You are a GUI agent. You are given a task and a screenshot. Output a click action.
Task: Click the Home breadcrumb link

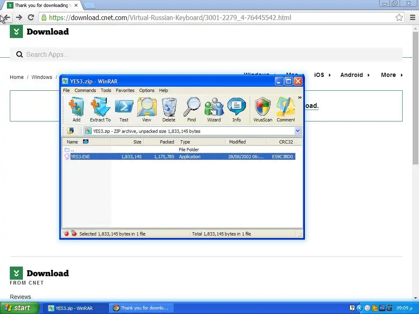coord(16,77)
